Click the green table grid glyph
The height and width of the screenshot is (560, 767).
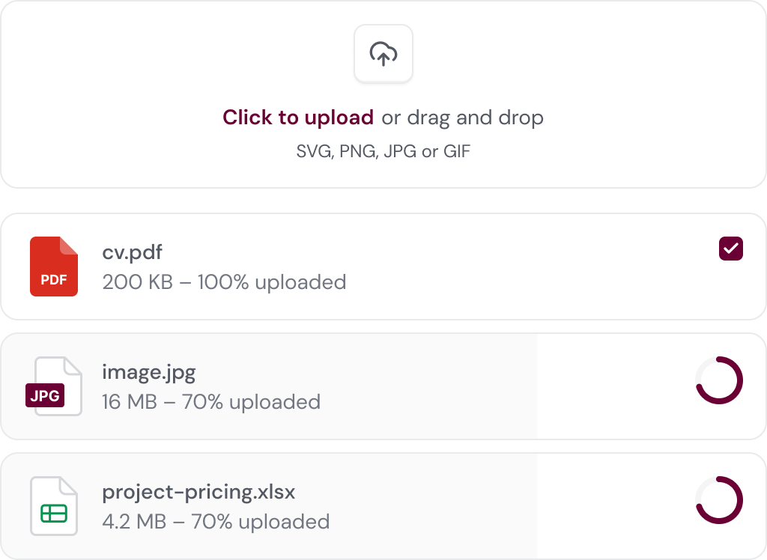click(x=54, y=513)
